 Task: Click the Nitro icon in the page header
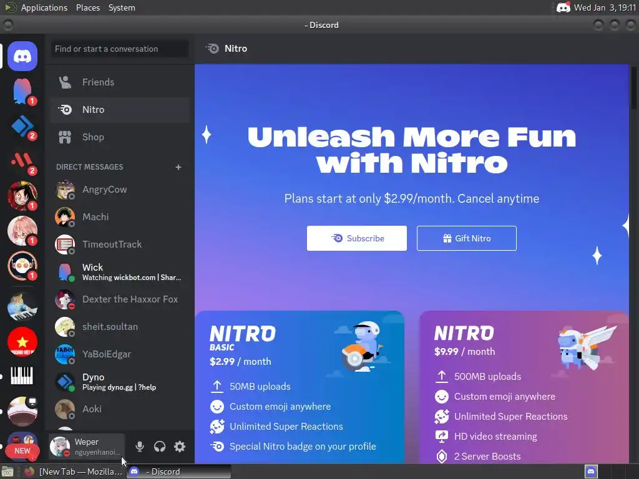(x=212, y=49)
